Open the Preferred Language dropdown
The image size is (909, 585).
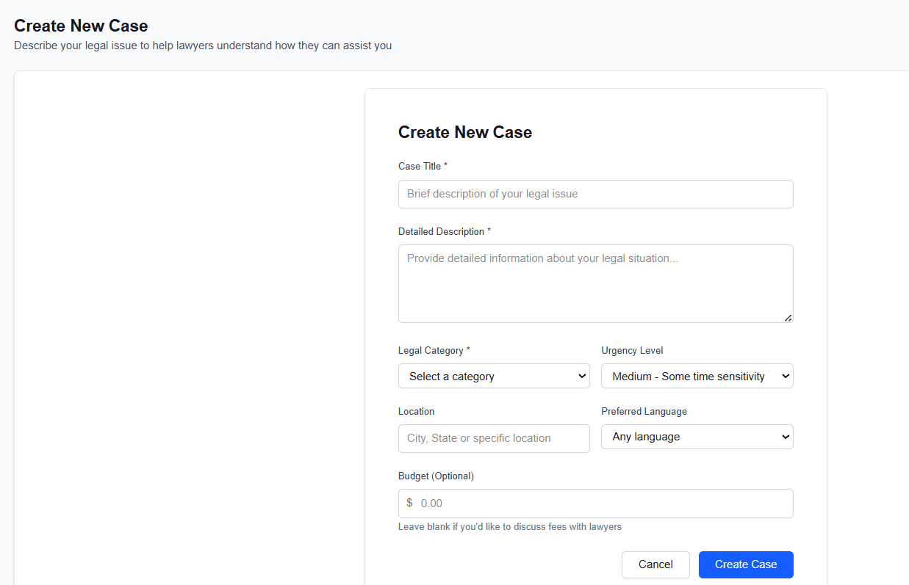tap(697, 437)
